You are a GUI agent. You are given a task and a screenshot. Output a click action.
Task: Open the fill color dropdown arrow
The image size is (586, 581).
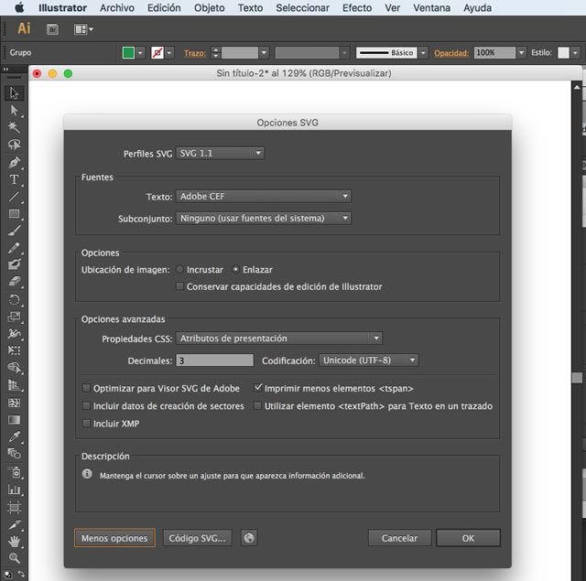tap(140, 53)
